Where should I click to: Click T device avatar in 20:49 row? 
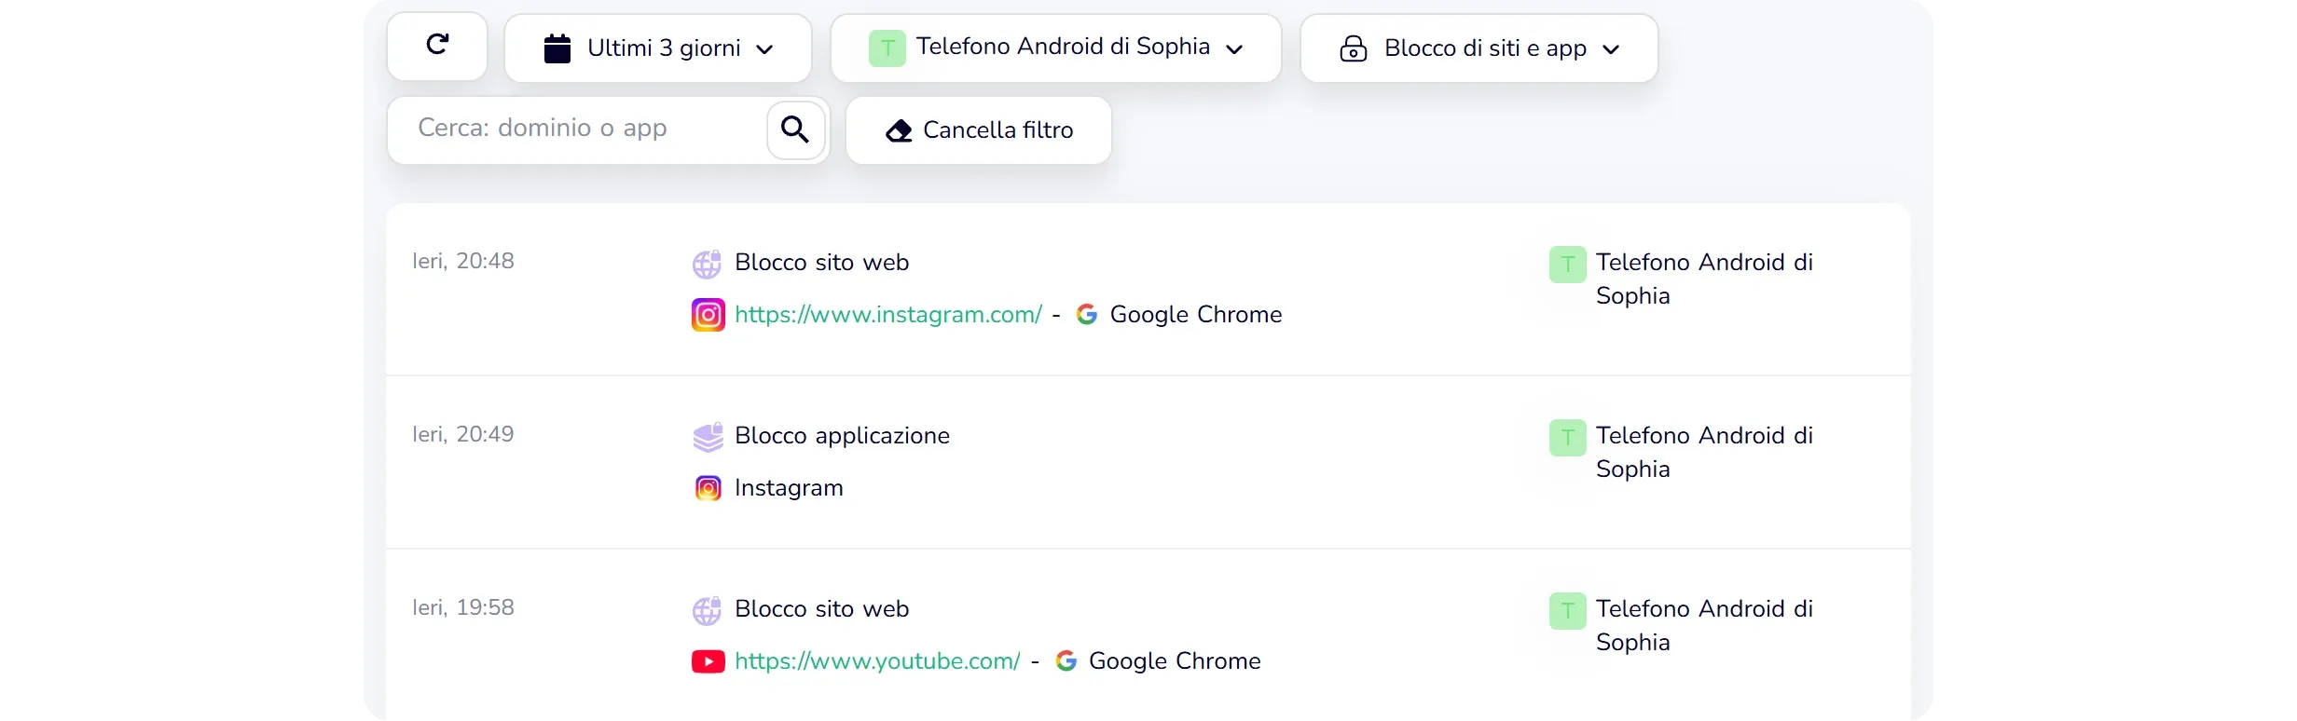(x=1568, y=438)
